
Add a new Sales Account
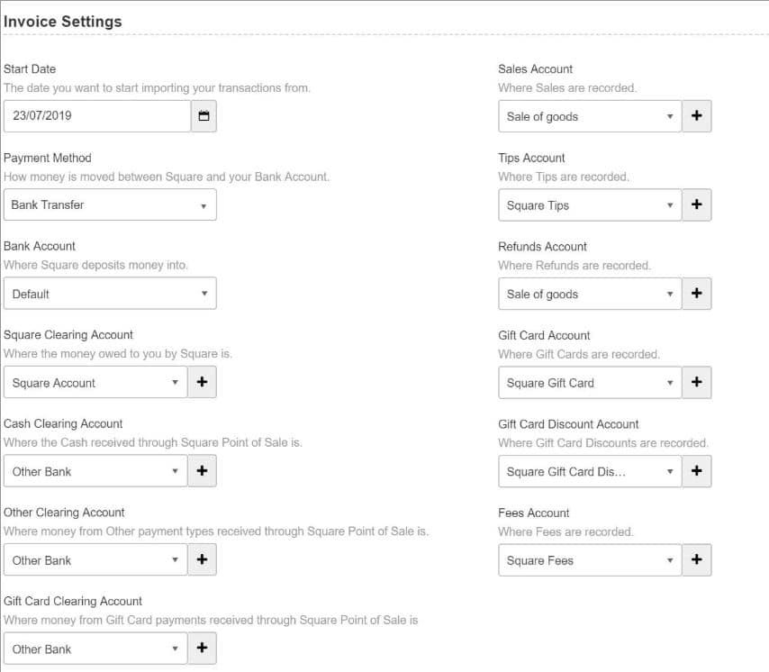click(x=696, y=116)
